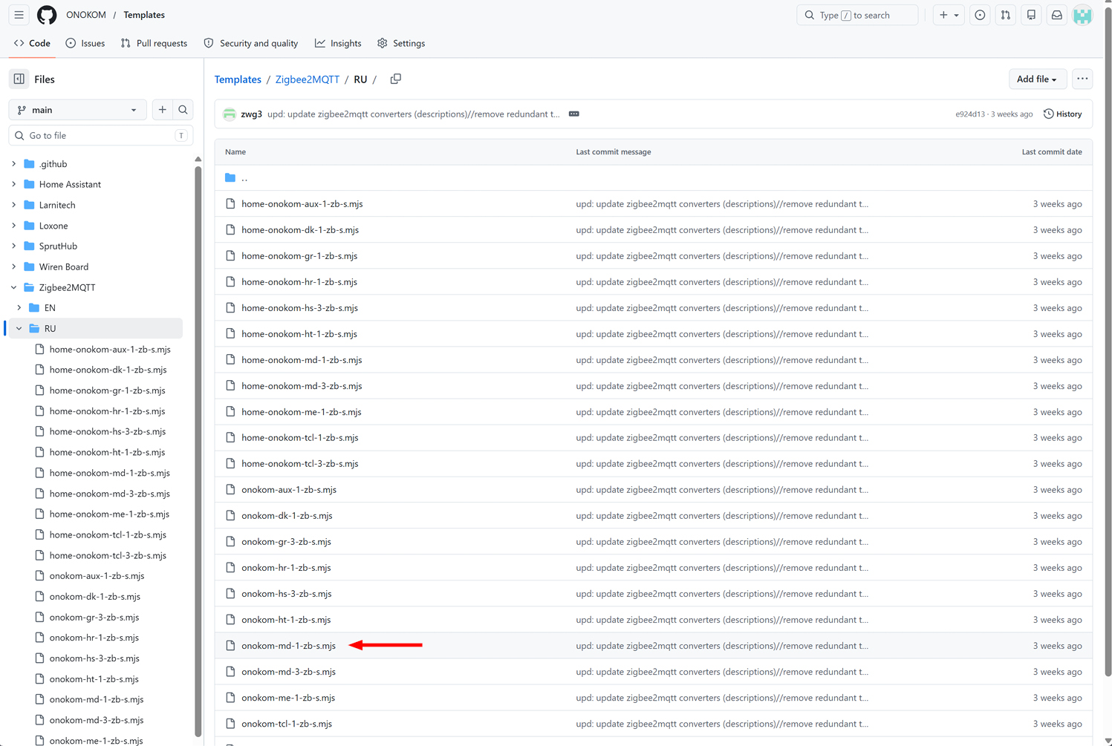
Task: Copy the path with the copy icon
Action: pyautogui.click(x=396, y=79)
